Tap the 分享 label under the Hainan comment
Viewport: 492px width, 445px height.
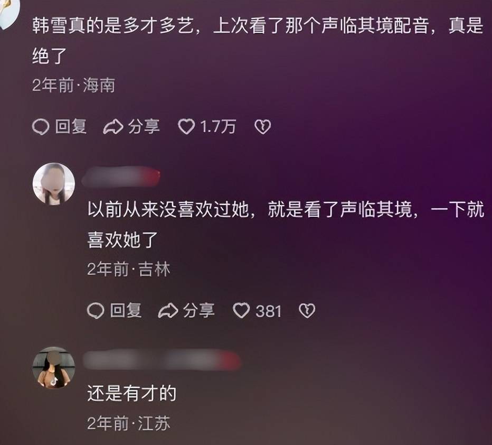click(x=144, y=127)
